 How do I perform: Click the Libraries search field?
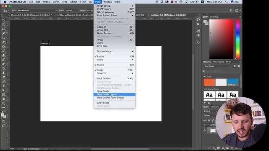(222, 71)
